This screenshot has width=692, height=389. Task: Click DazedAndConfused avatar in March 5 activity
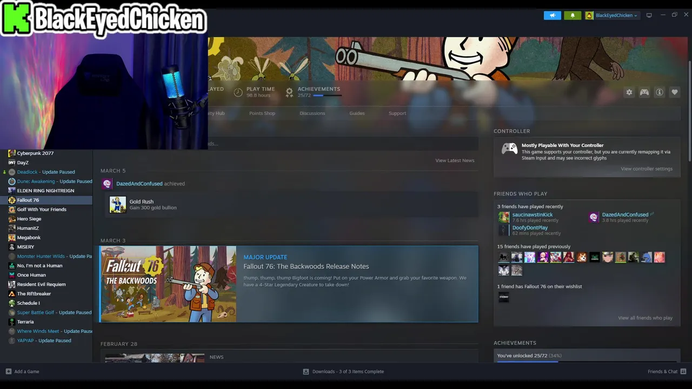[x=107, y=184]
